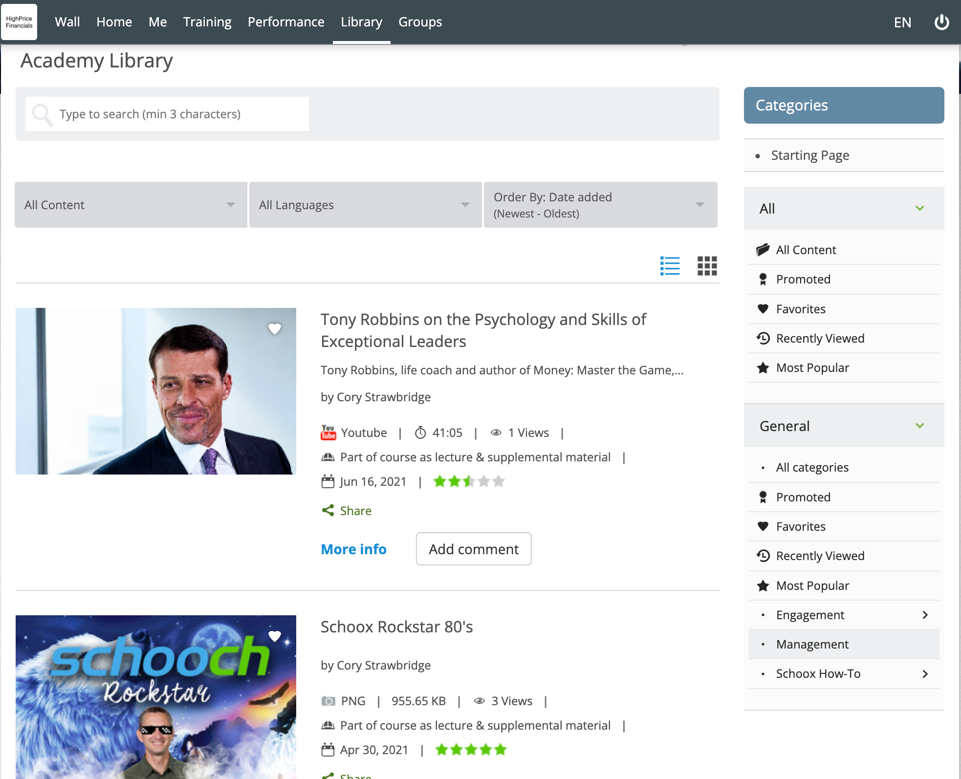Click the calendar icon beside Jun 16, 2021
Image resolution: width=961 pixels, height=779 pixels.
(x=328, y=481)
